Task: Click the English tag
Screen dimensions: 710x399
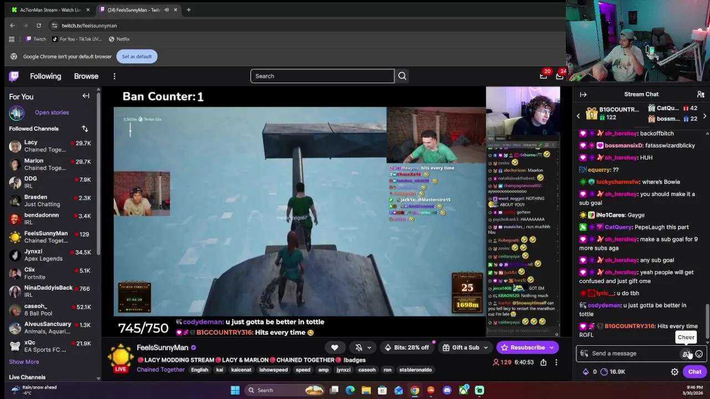Action: click(x=200, y=370)
